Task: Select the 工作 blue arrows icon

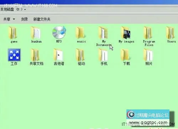Action: click(x=14, y=55)
